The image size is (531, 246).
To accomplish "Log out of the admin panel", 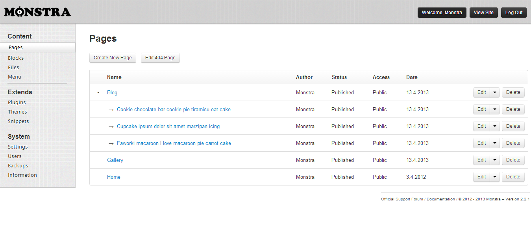I will pos(514,13).
